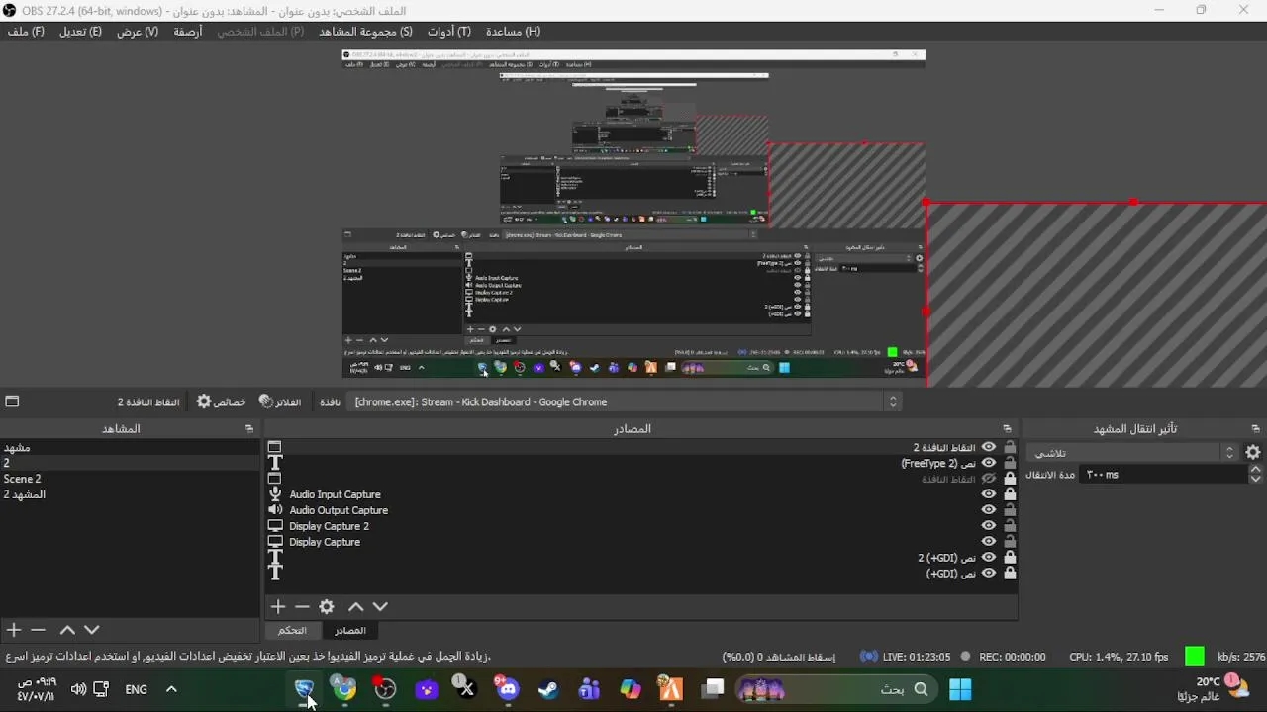
Task: Switch to the التحكم controls tab
Action: pyautogui.click(x=292, y=630)
